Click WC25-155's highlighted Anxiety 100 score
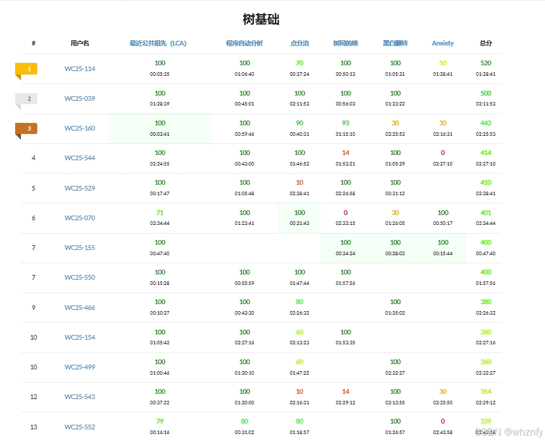Viewport: 545px width, 441px height. (x=443, y=242)
